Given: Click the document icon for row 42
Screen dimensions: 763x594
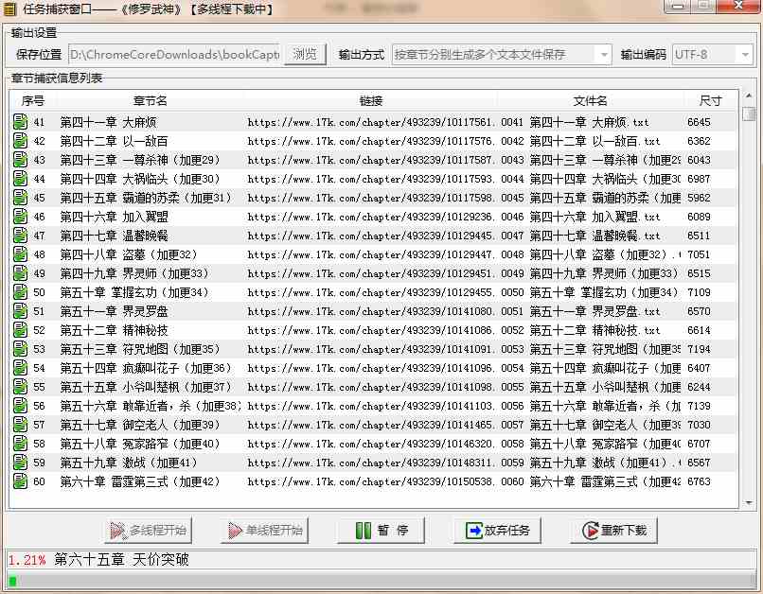Looking at the screenshot, I should click(x=20, y=141).
